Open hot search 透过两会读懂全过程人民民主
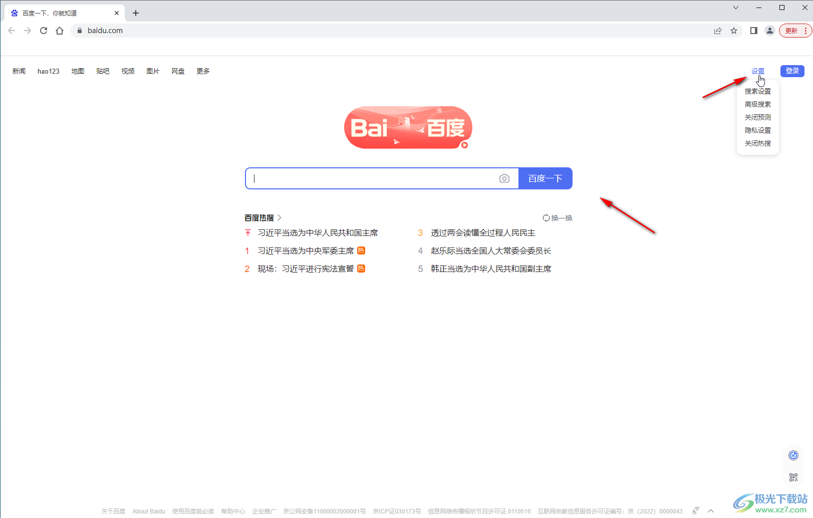813x518 pixels. pos(483,233)
